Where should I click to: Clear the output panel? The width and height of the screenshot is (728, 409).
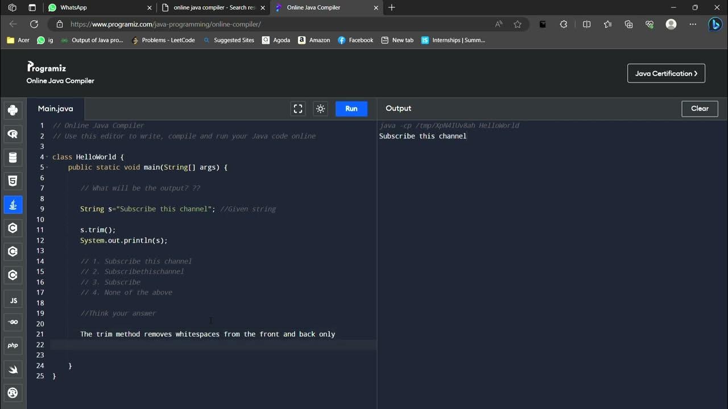[x=700, y=108]
